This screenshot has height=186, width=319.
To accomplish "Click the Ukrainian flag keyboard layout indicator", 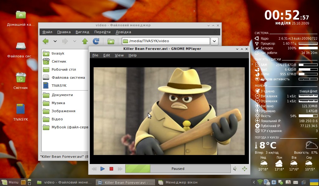I will pyautogui.click(x=314, y=182).
